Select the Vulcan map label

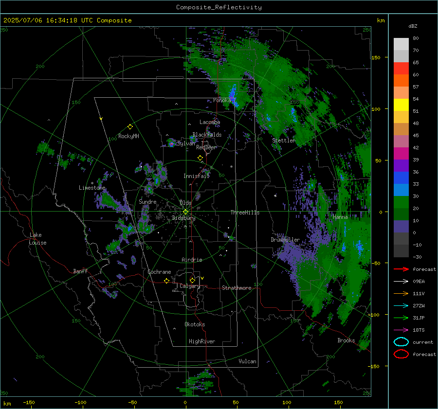tap(247, 361)
